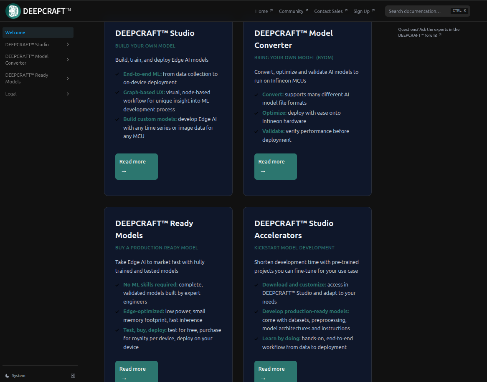This screenshot has width=487, height=382.
Task: Click the Graph-based UX: bullet text
Action: tap(144, 93)
